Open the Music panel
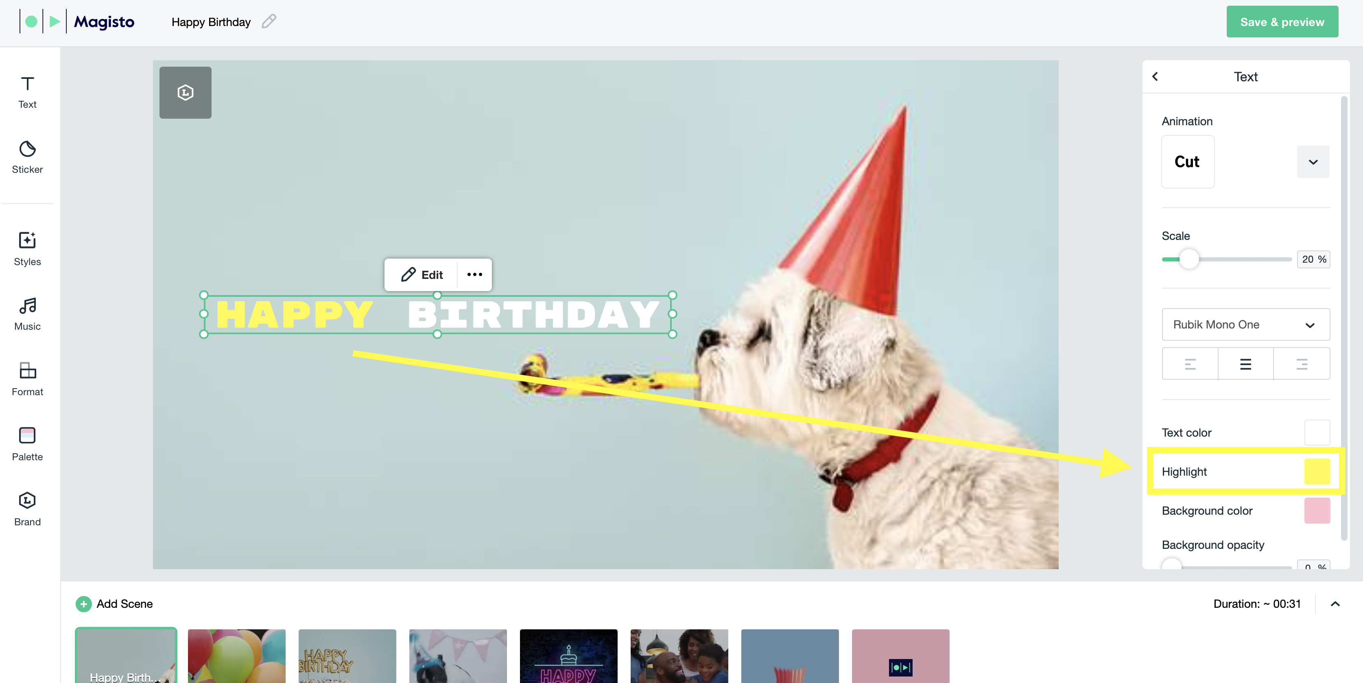1363x683 pixels. (x=27, y=314)
